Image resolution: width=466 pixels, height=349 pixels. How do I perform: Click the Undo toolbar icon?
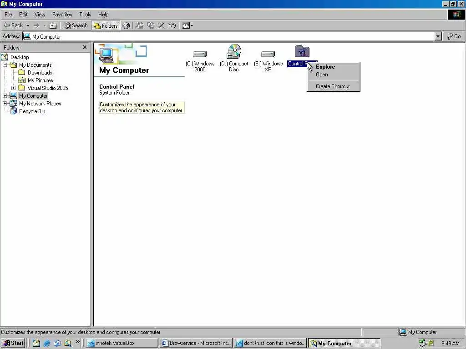pos(172,26)
